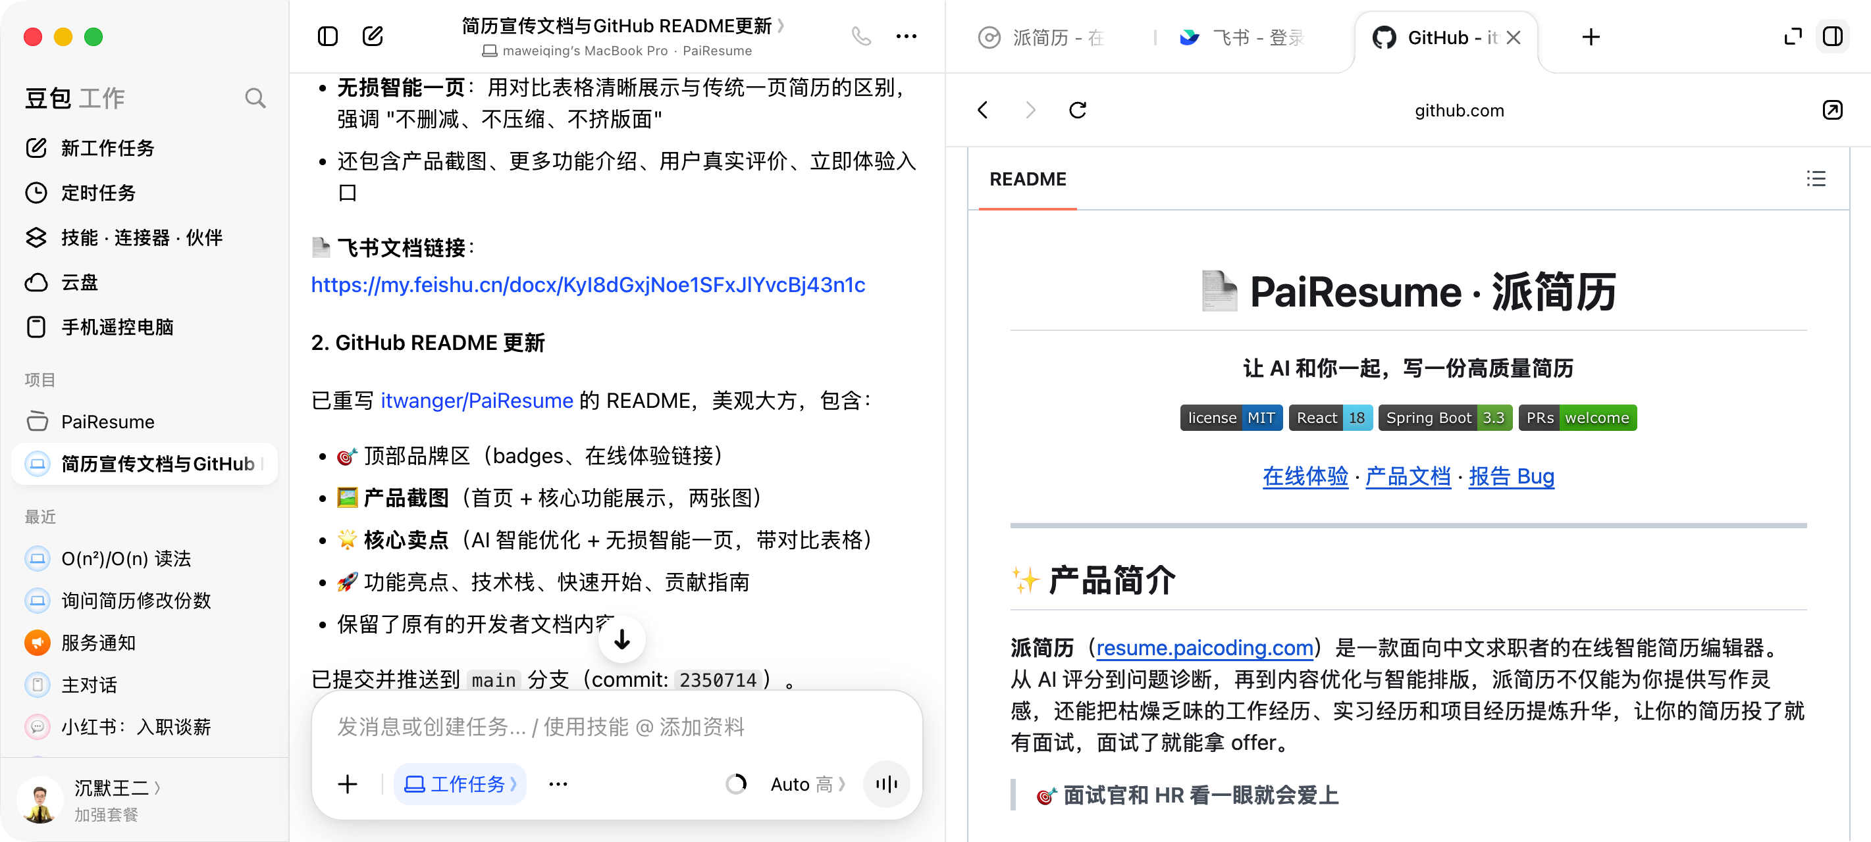Image resolution: width=1871 pixels, height=842 pixels.
Task: Toggle the left sidebar panel icon
Action: tap(328, 36)
